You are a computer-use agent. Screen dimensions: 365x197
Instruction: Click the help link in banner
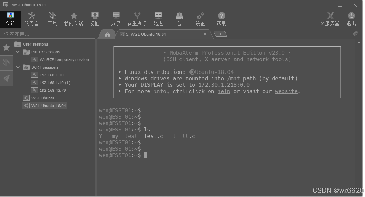tap(224, 91)
